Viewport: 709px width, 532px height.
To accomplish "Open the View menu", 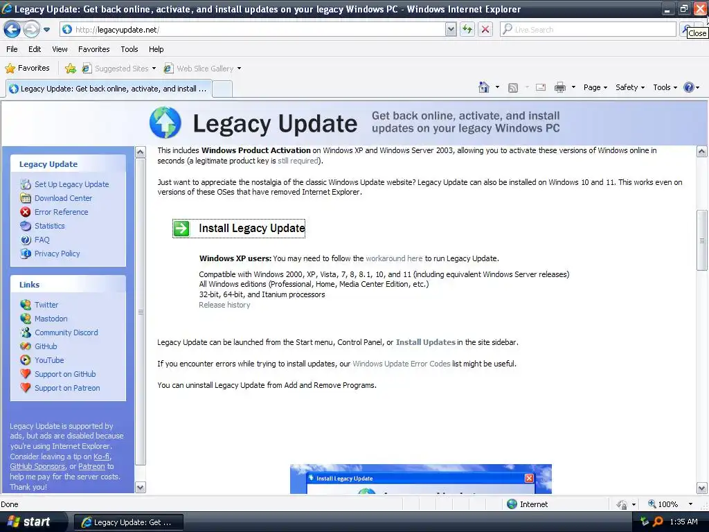I will 60,49.
